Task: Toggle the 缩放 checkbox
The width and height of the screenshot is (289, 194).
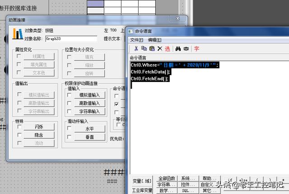Action: coord(69,65)
